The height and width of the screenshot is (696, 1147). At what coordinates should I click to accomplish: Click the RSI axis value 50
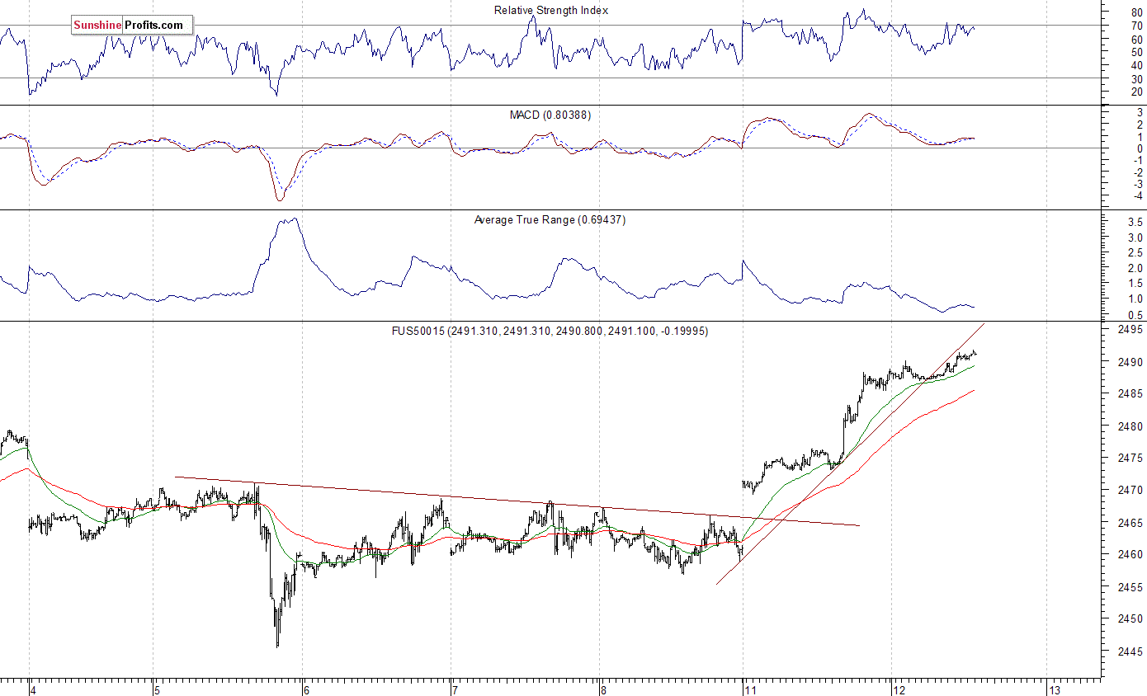1137,52
